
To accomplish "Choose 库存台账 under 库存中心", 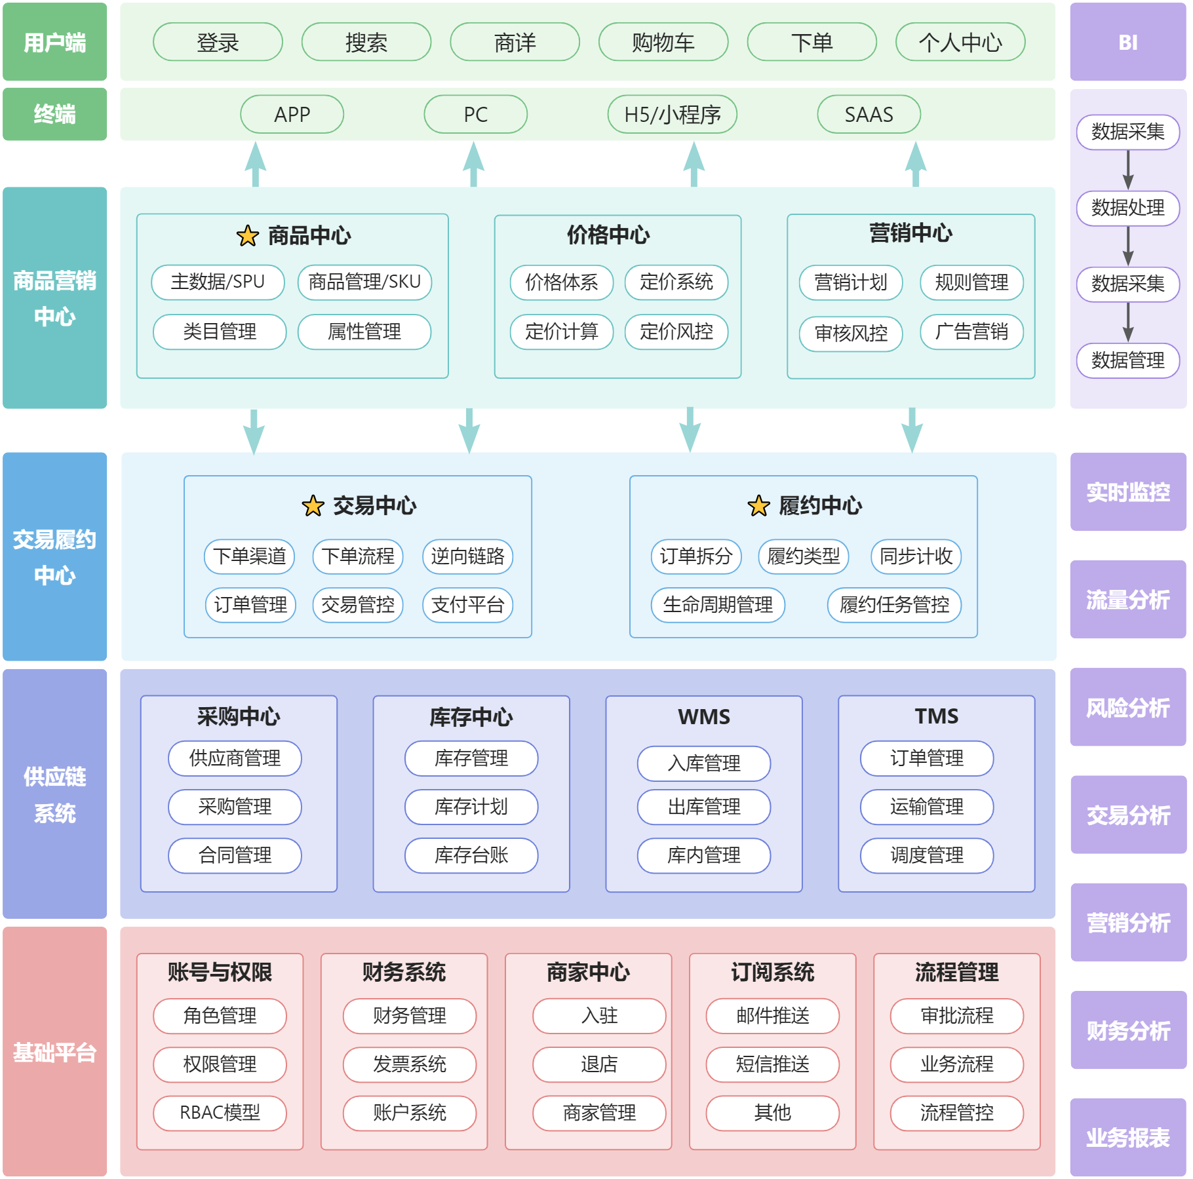I will coord(471,855).
